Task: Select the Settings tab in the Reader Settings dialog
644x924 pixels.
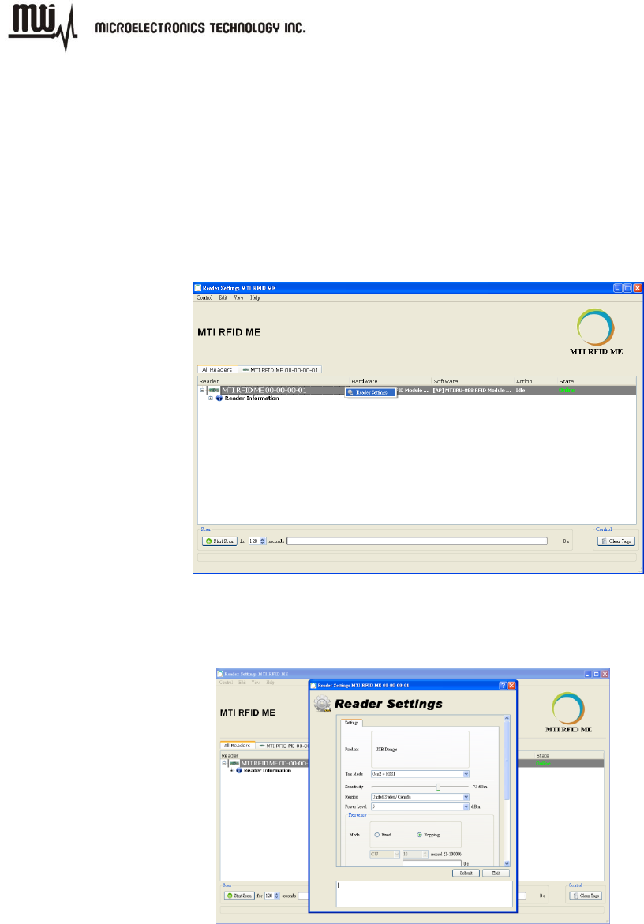Action: point(351,723)
